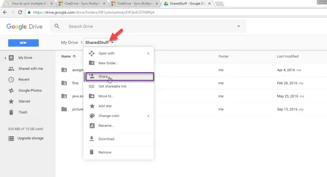Click the Last modified column header
This screenshot has width=327, height=177.
coord(288,57)
